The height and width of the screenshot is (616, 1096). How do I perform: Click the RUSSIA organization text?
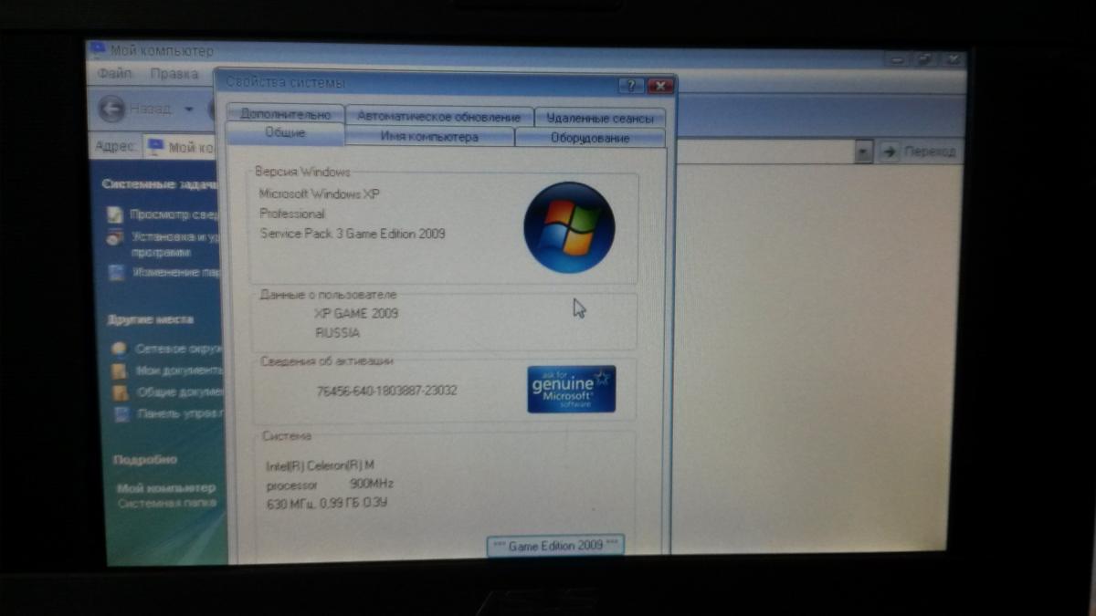tap(337, 333)
